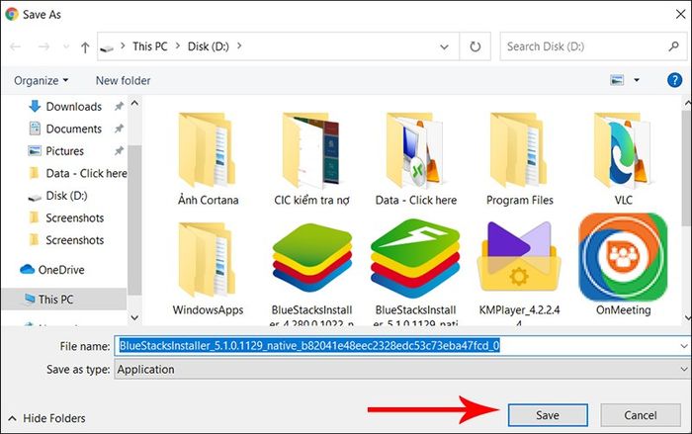Expand chevron after This PC in path
Screen dimensions: 692x434
(x=178, y=45)
